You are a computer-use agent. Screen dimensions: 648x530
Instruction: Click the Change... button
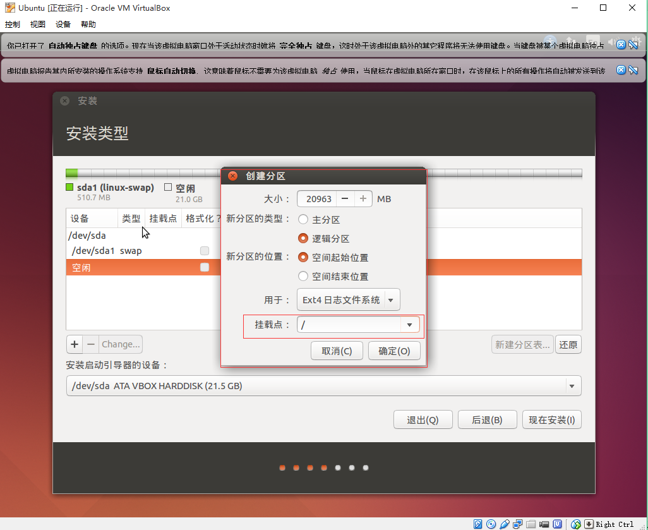tap(121, 344)
